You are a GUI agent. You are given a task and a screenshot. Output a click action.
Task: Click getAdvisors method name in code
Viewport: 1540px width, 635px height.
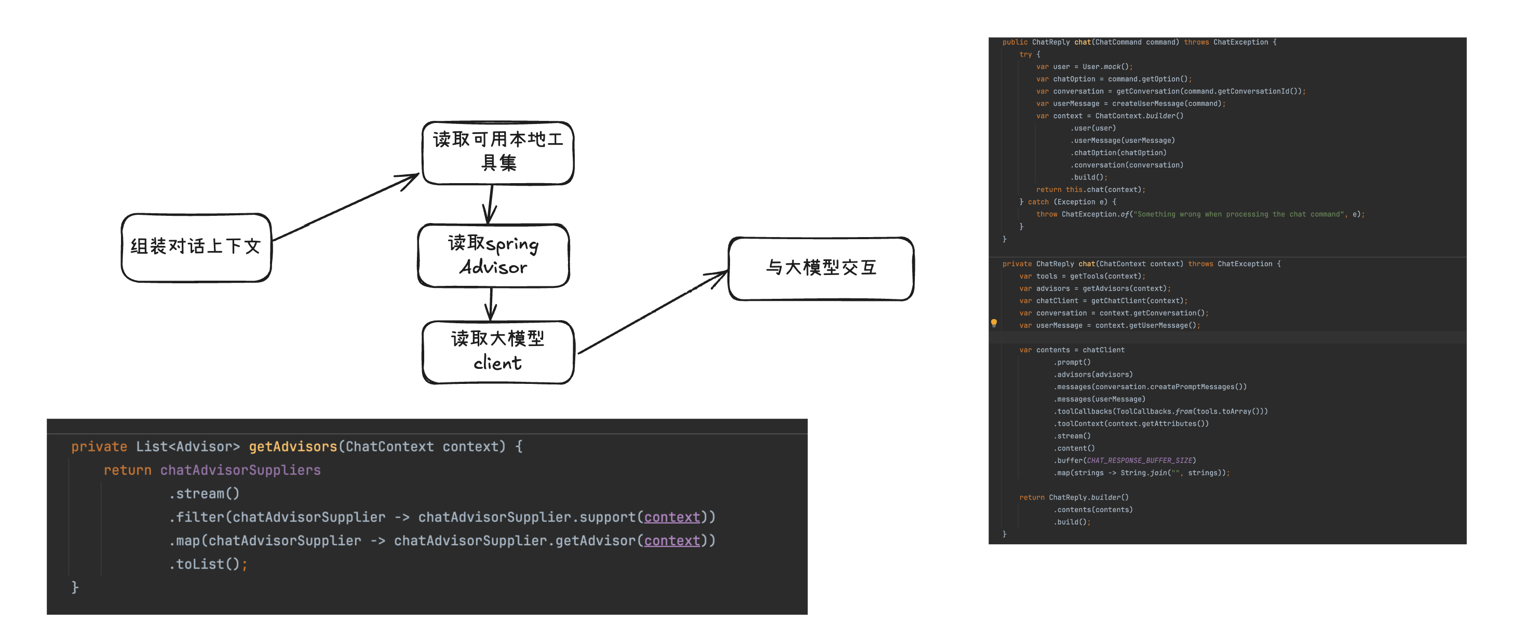(x=292, y=447)
